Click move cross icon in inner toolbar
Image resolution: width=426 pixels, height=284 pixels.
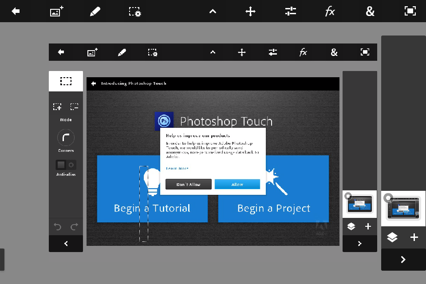pos(242,52)
